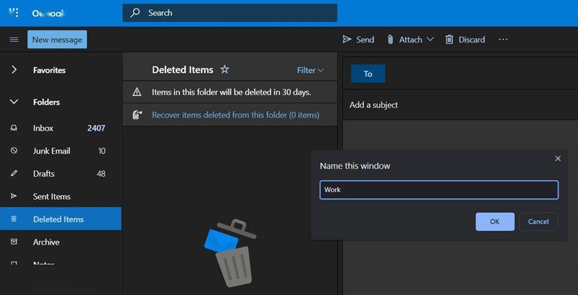Collapse the Folders section
This screenshot has width=578, height=295.
[x=14, y=102]
